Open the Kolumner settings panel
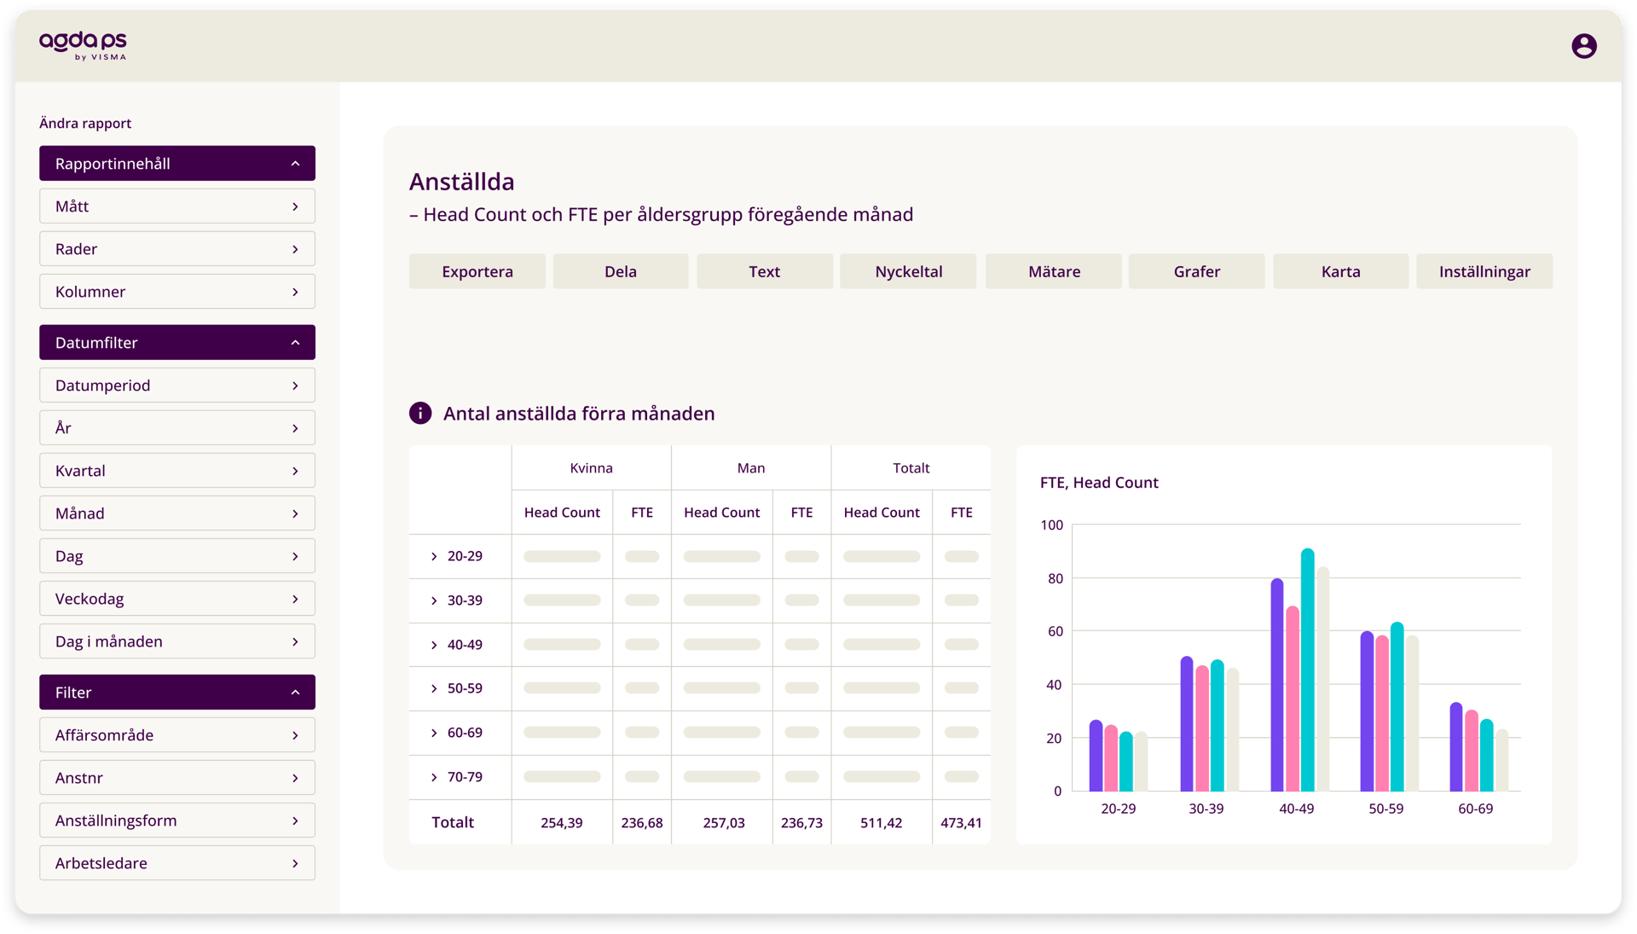The height and width of the screenshot is (934, 1637). pyautogui.click(x=176, y=291)
